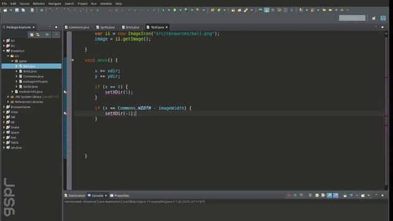Switch to Brick.java editor tab
Screen dimensions: 393x221
[131, 27]
